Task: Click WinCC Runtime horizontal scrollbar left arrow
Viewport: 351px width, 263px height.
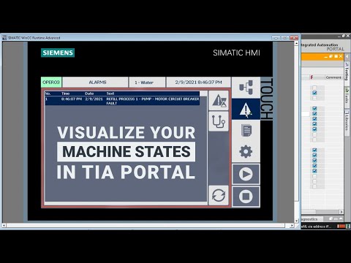Action: pyautogui.click(x=4, y=226)
